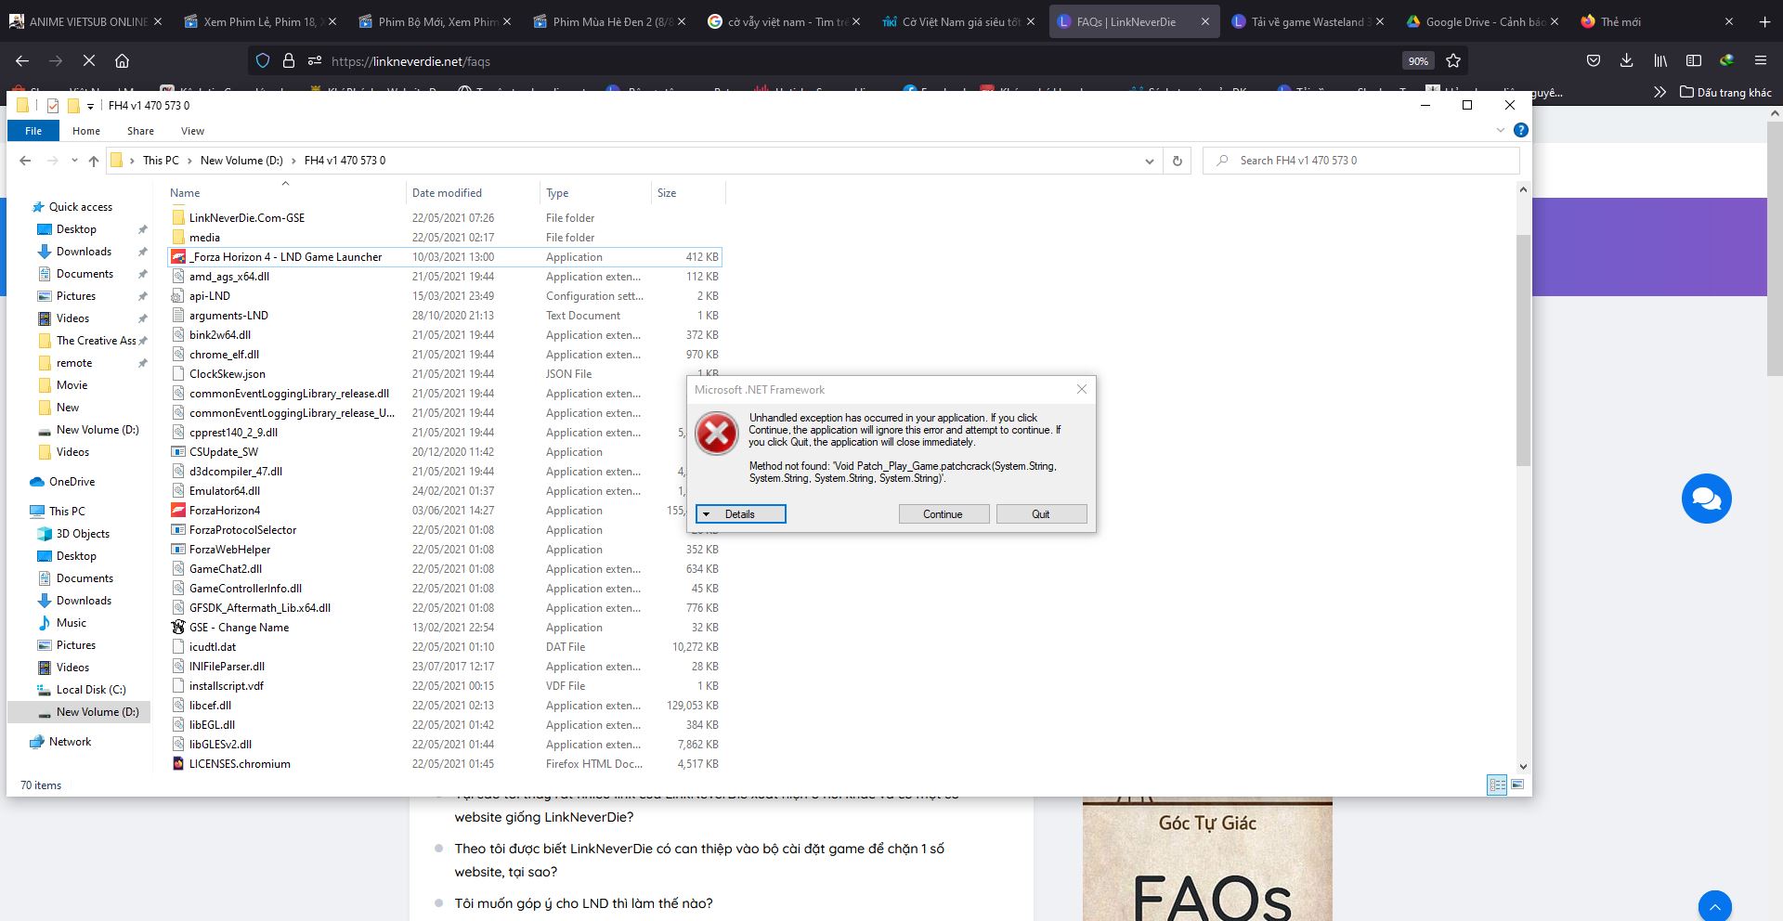Expand the Details dropdown in error dialog
The width and height of the screenshot is (1783, 921).
pos(740,514)
